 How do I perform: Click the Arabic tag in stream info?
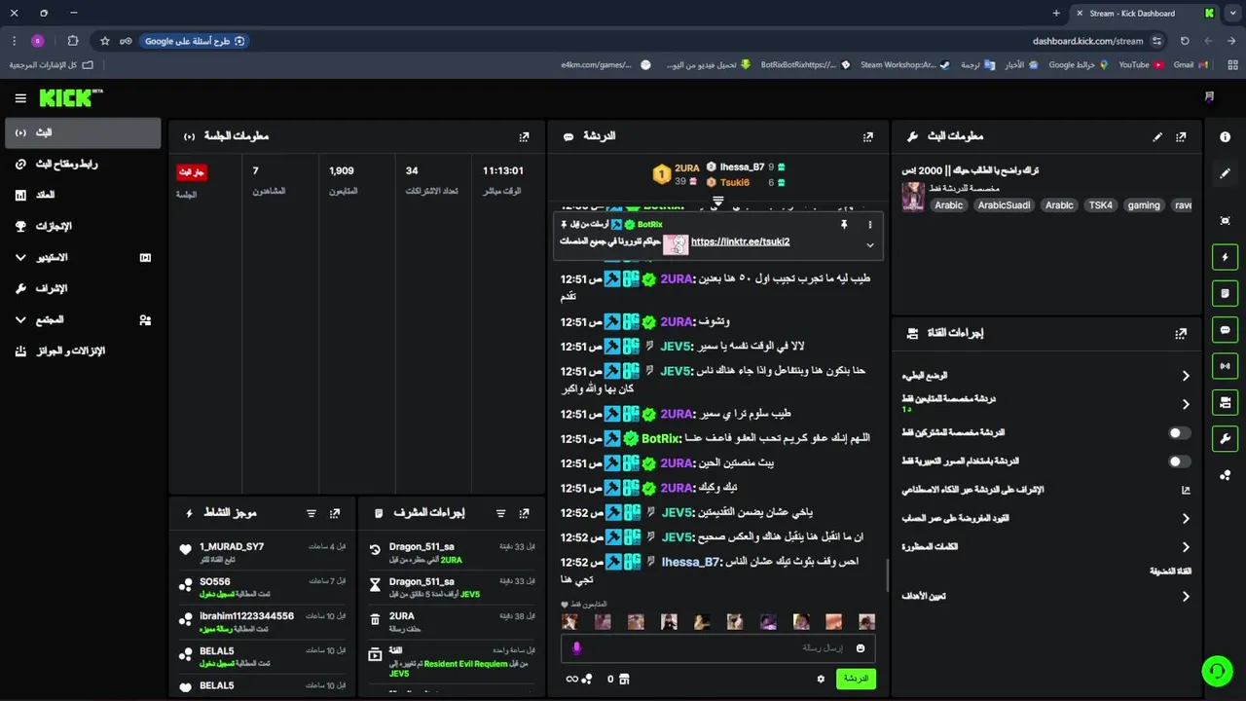click(x=949, y=205)
